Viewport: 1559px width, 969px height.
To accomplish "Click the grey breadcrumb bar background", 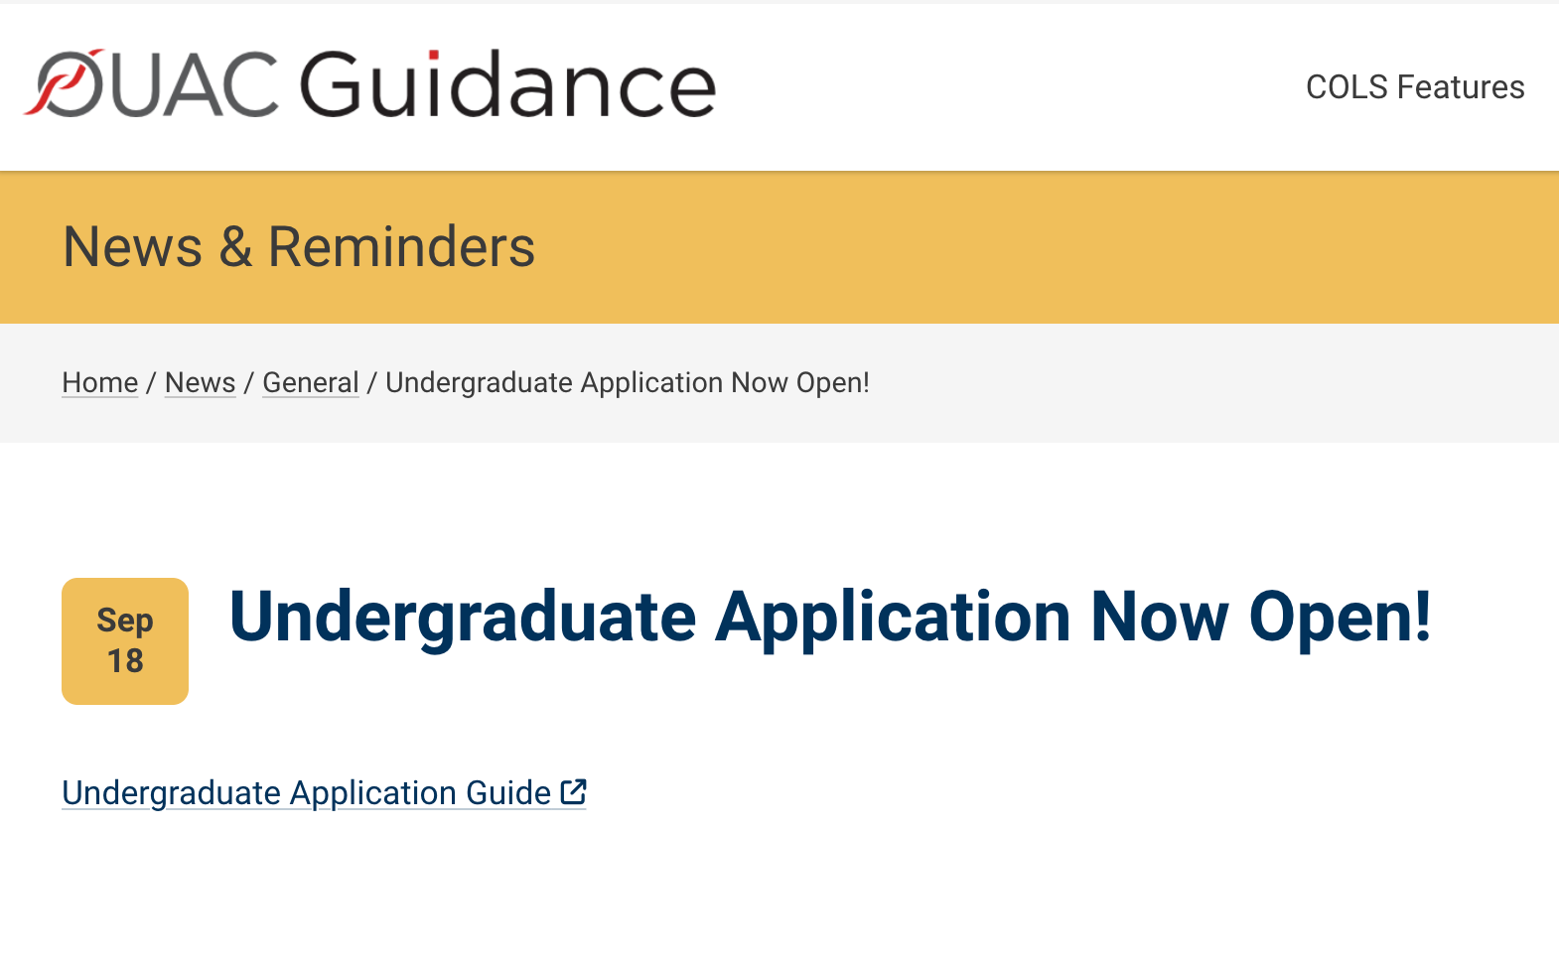I will pos(1192,383).
